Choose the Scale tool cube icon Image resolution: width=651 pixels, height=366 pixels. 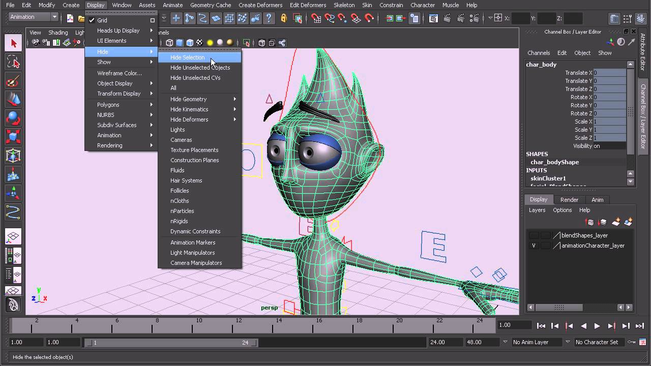(x=13, y=137)
